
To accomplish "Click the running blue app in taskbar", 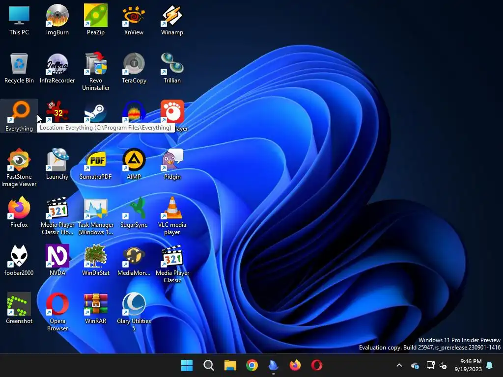I will point(273,365).
